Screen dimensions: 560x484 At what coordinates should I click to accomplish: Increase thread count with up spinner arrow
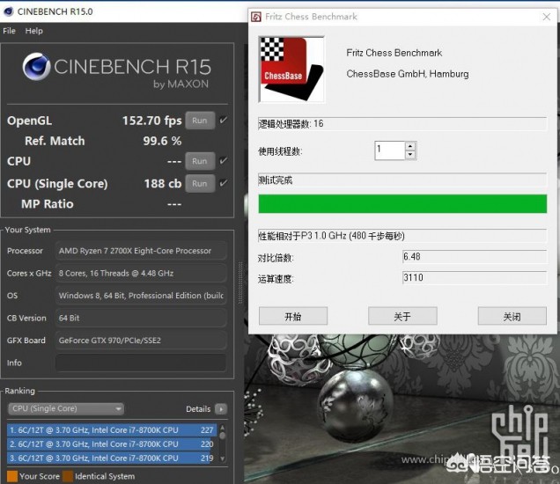[410, 146]
